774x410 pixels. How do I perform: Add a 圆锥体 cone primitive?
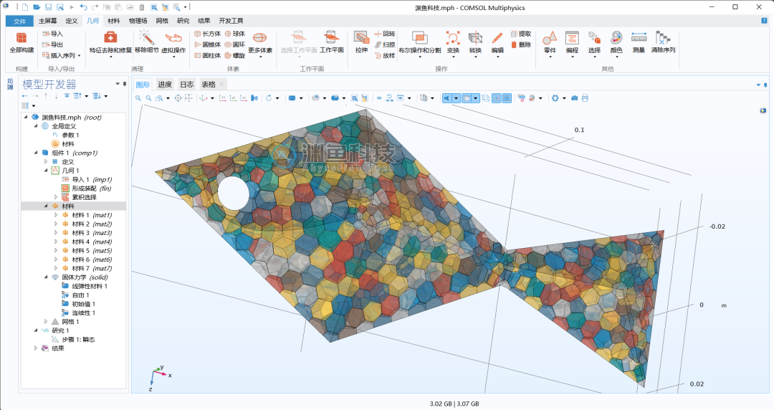(207, 44)
